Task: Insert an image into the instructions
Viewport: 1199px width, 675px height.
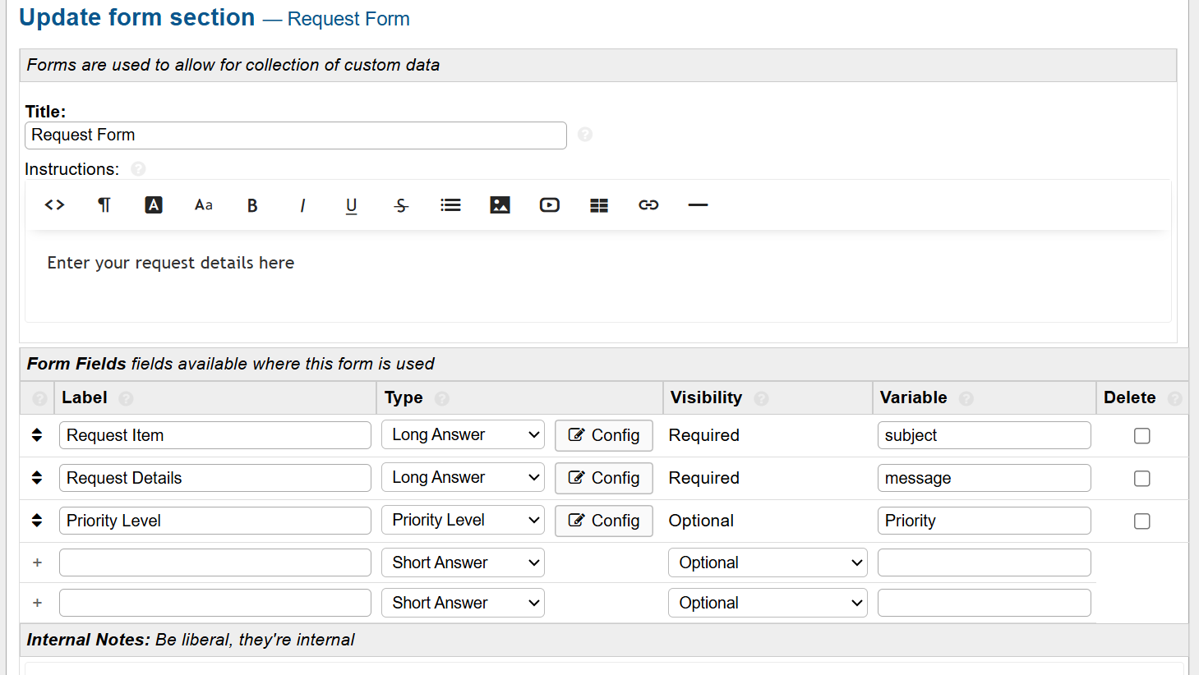Action: click(x=500, y=205)
